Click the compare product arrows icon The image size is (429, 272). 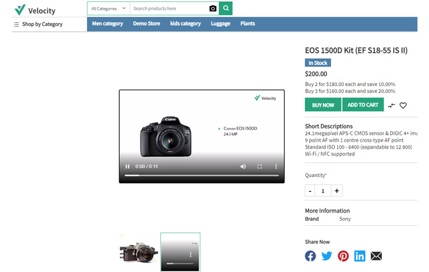click(x=392, y=105)
